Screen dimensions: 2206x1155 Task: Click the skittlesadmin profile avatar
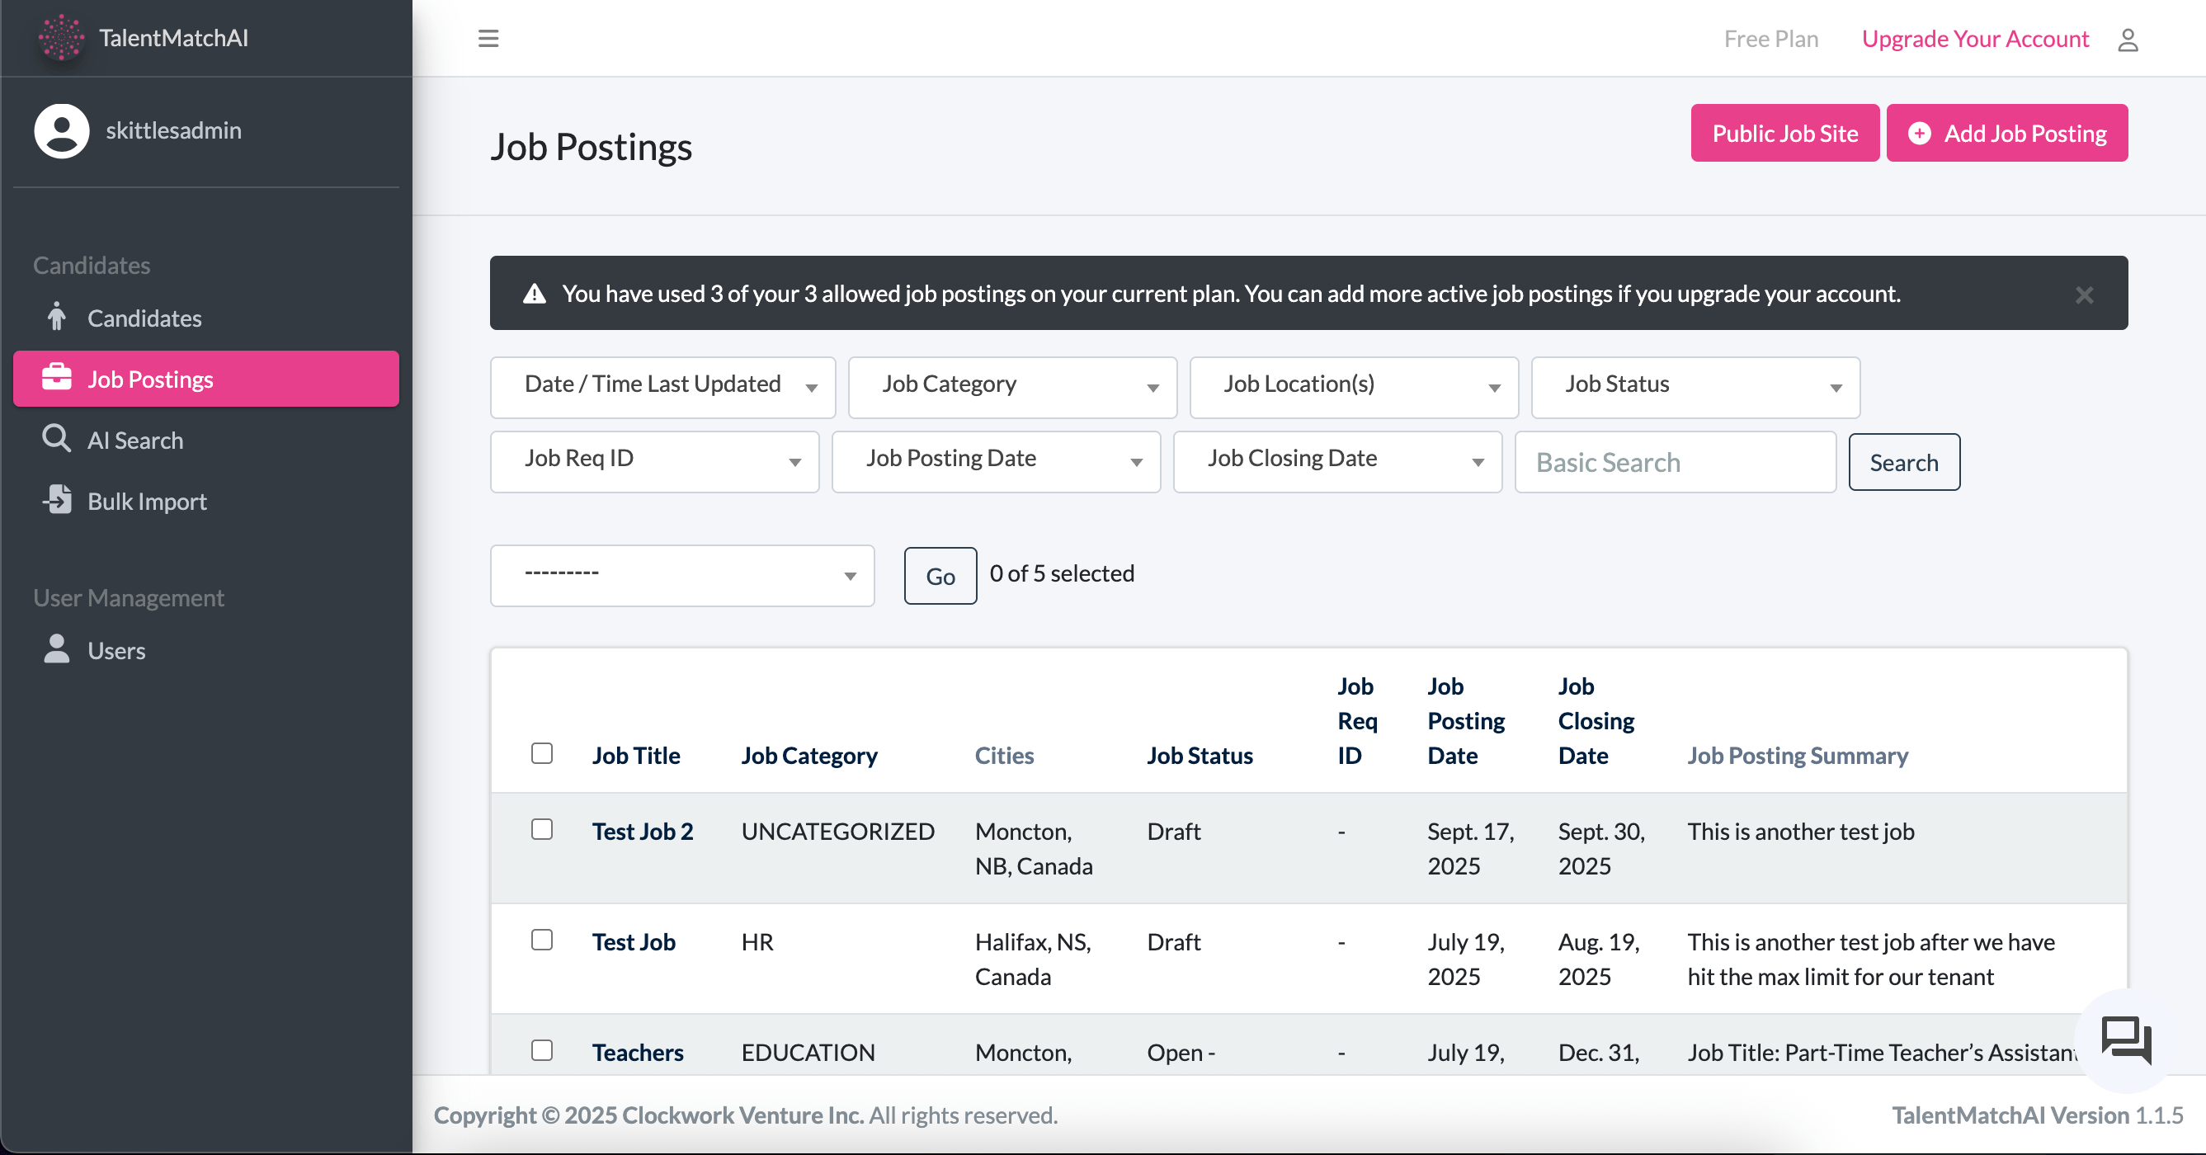coord(62,131)
